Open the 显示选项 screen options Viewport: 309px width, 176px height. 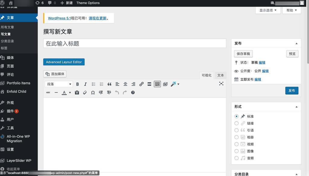click(x=268, y=10)
